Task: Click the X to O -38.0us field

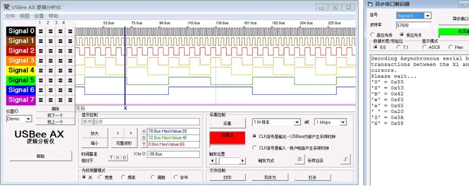Action: [173, 155]
